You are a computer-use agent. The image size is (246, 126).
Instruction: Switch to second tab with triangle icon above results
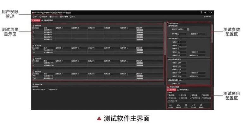[47, 20]
